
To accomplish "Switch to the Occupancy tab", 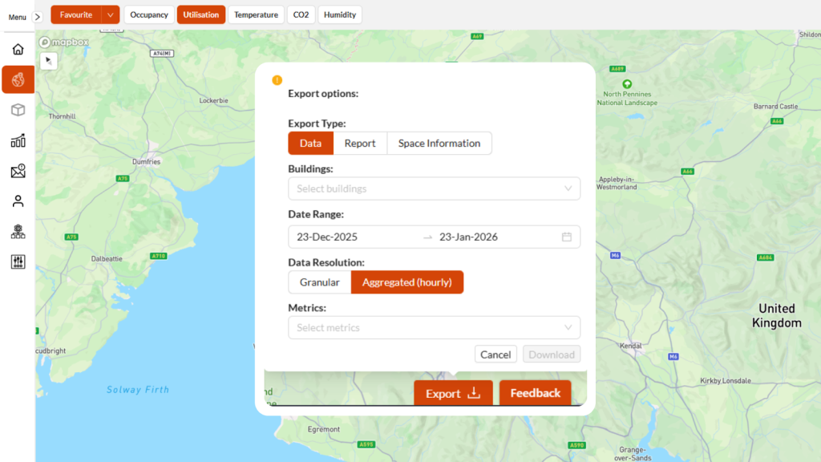I will tap(149, 14).
